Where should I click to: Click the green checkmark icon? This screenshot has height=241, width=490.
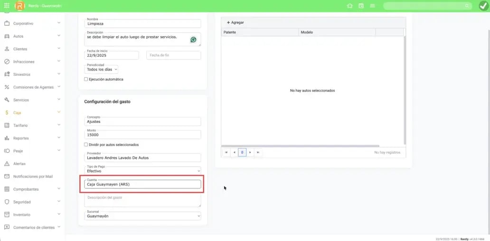(x=483, y=6)
